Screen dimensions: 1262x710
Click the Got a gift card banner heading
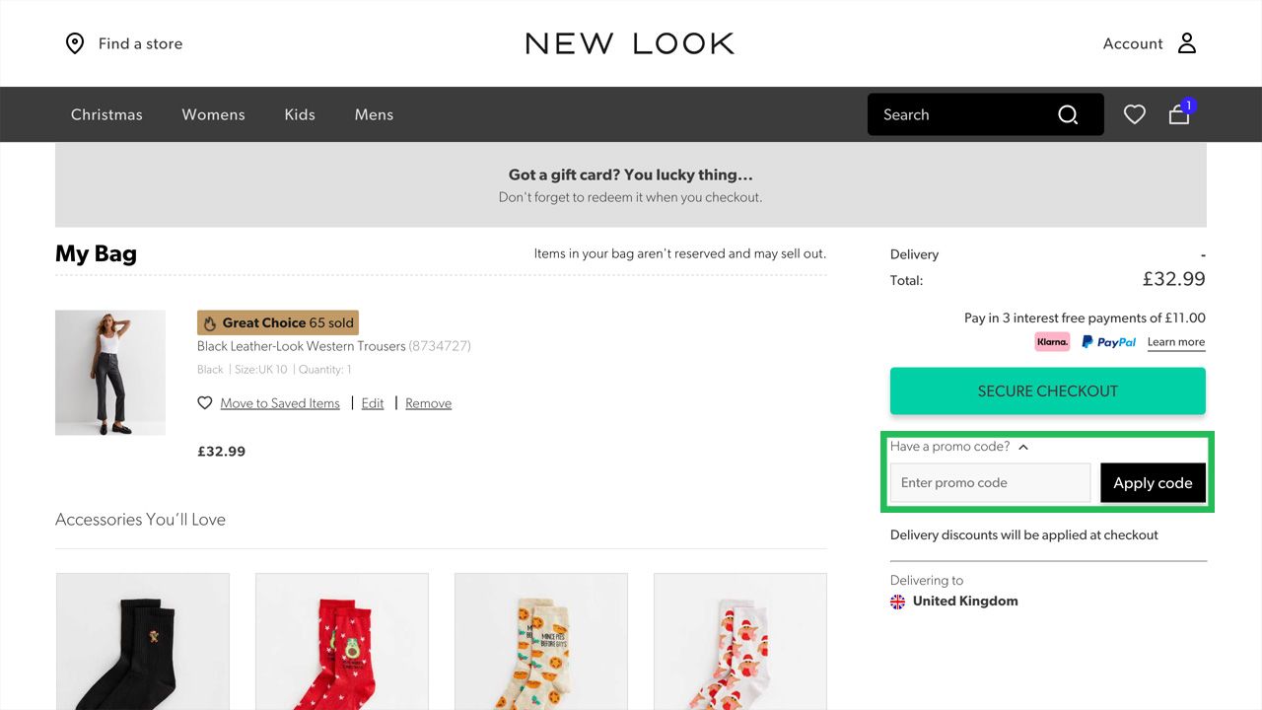631,175
